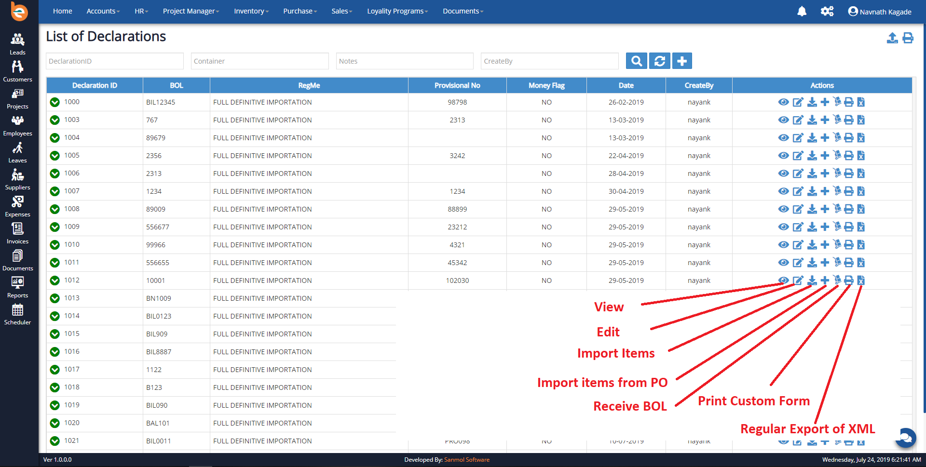Sort by Declaration ID column header

(x=95, y=85)
